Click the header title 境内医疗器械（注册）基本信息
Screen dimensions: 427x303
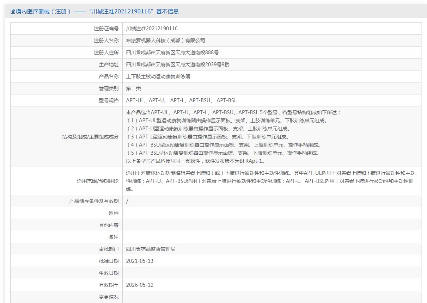(x=97, y=11)
